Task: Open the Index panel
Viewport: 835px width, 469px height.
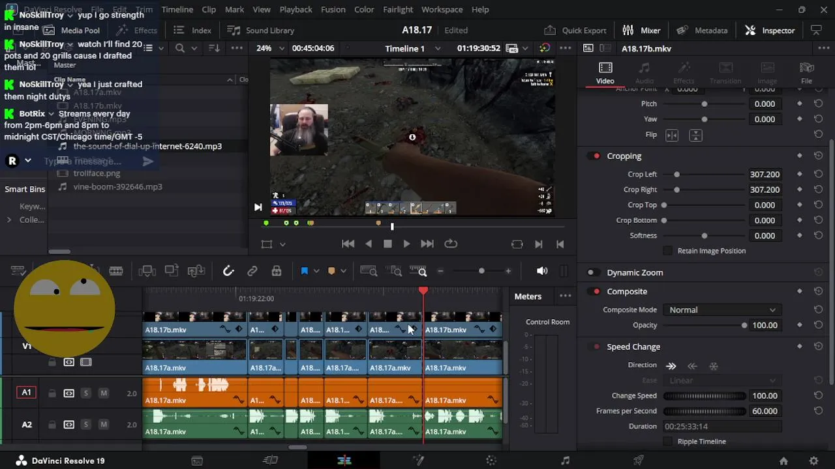Action: [x=192, y=30]
